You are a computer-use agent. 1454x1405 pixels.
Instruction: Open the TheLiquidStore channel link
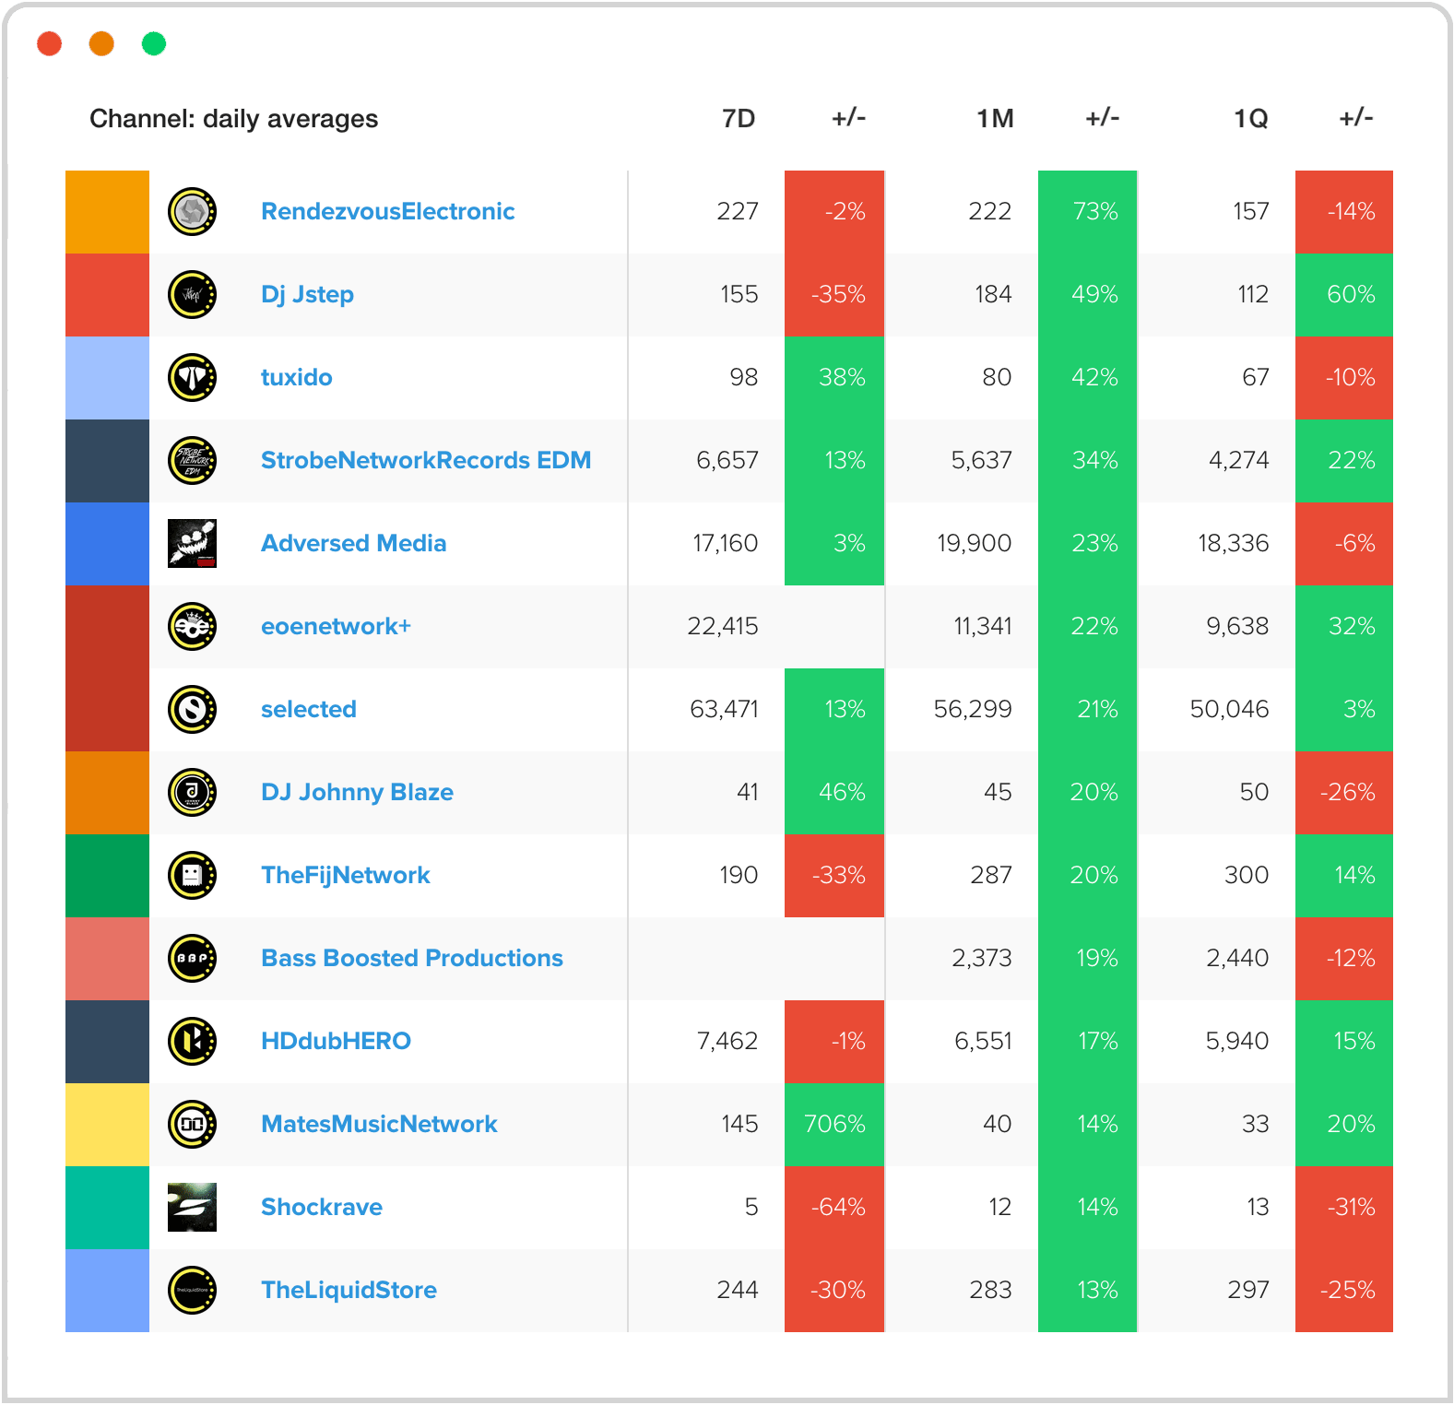[349, 1291]
